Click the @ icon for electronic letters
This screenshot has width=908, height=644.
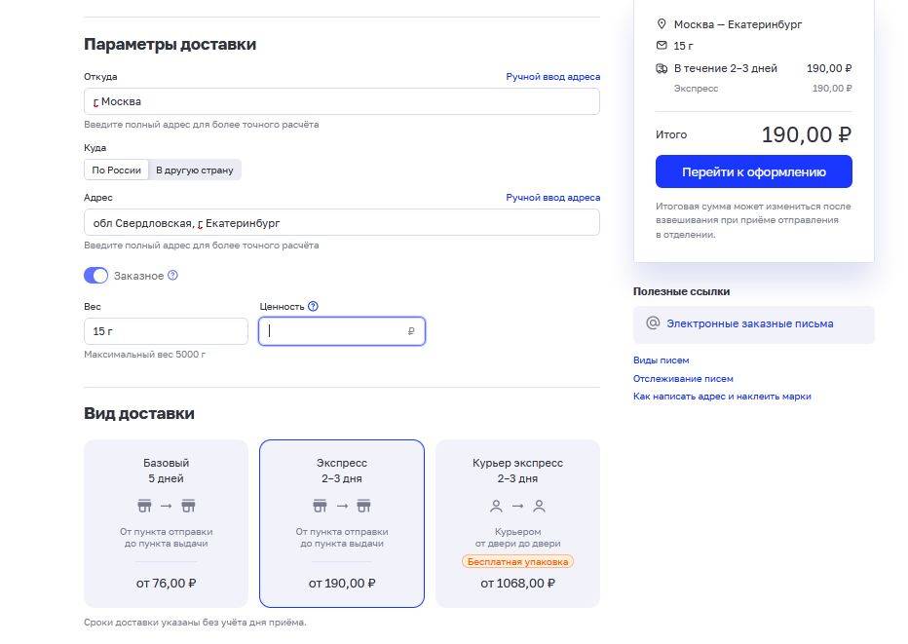coord(653,323)
